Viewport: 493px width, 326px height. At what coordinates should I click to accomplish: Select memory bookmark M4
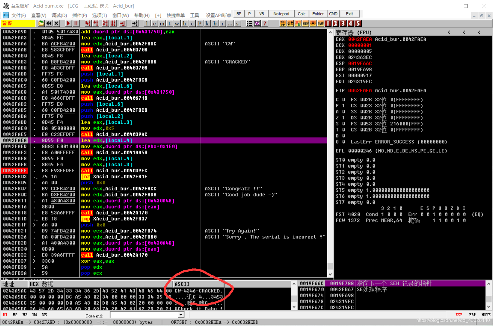pos(35,315)
